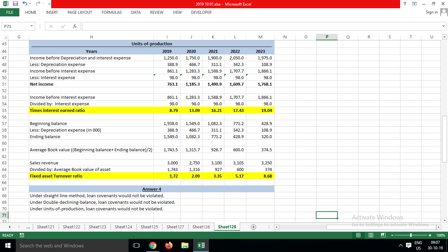The width and height of the screenshot is (448, 252).
Task: Open the PAGE LAYOUT tab
Action: coord(80,12)
